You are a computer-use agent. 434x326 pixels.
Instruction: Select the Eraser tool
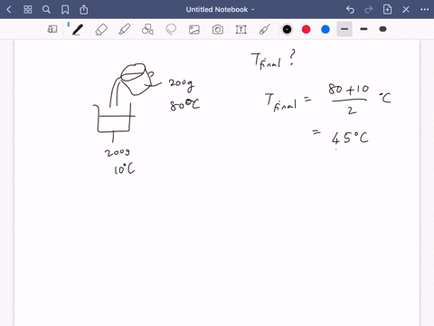[x=101, y=29]
